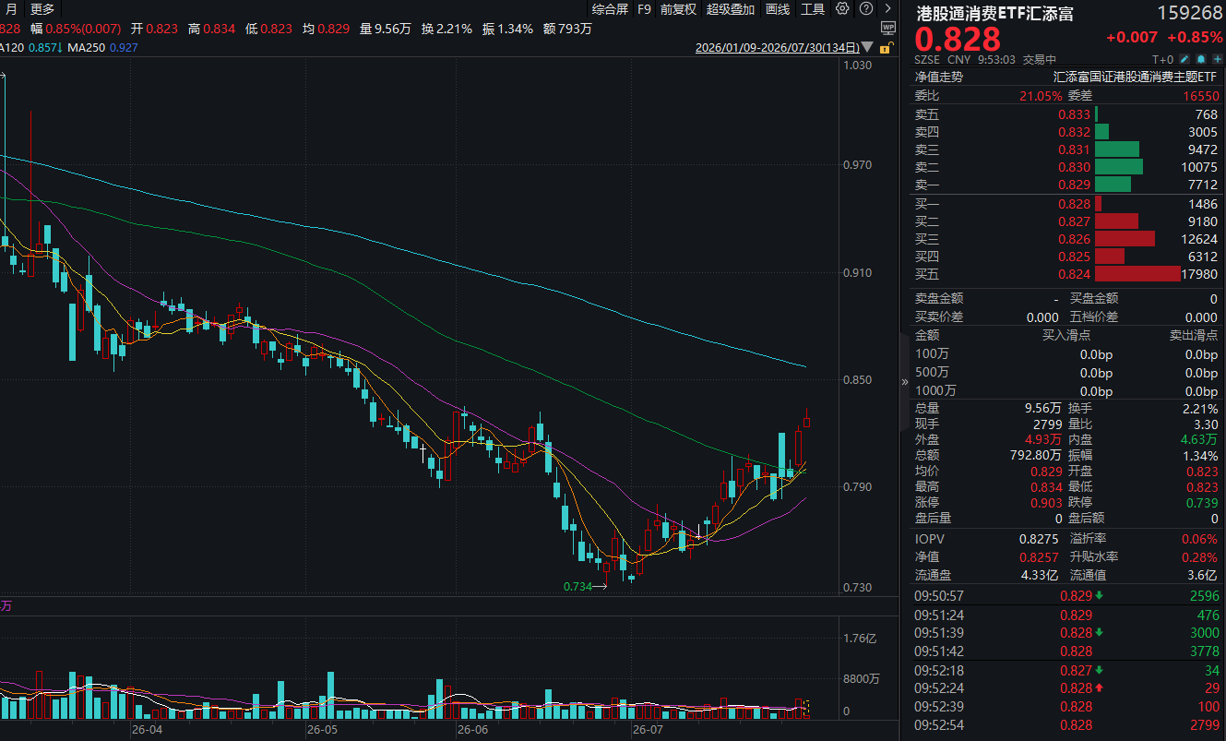Switch to the 综合屏 view

(x=610, y=9)
